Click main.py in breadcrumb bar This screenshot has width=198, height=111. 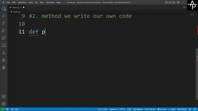coord(17,12)
